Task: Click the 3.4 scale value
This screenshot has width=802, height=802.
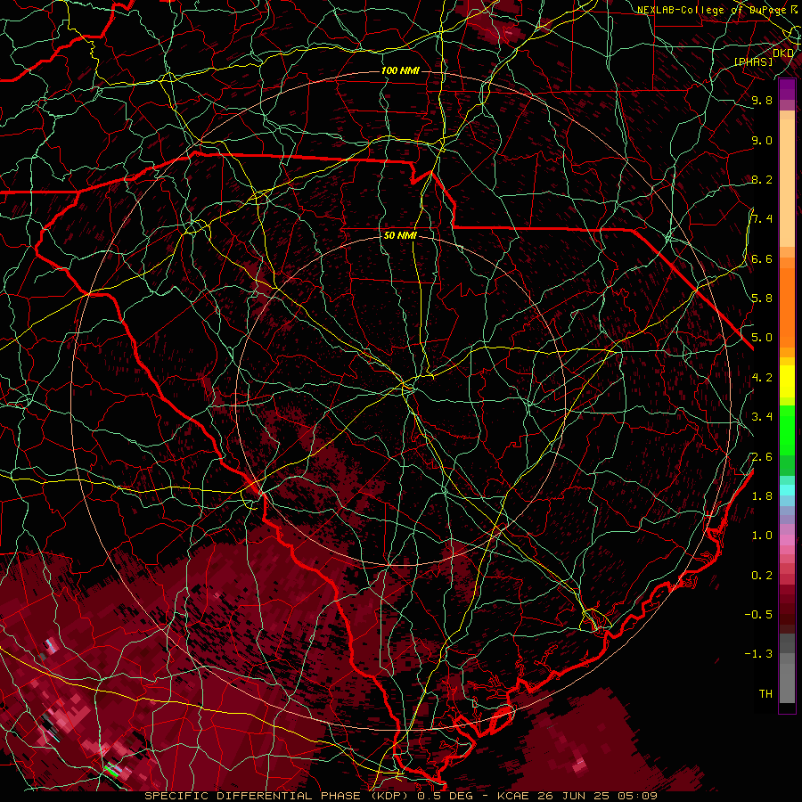Action: (762, 417)
